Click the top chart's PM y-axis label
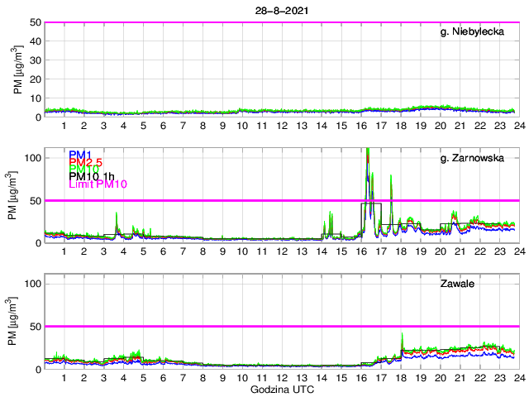529x397 pixels. [17, 70]
